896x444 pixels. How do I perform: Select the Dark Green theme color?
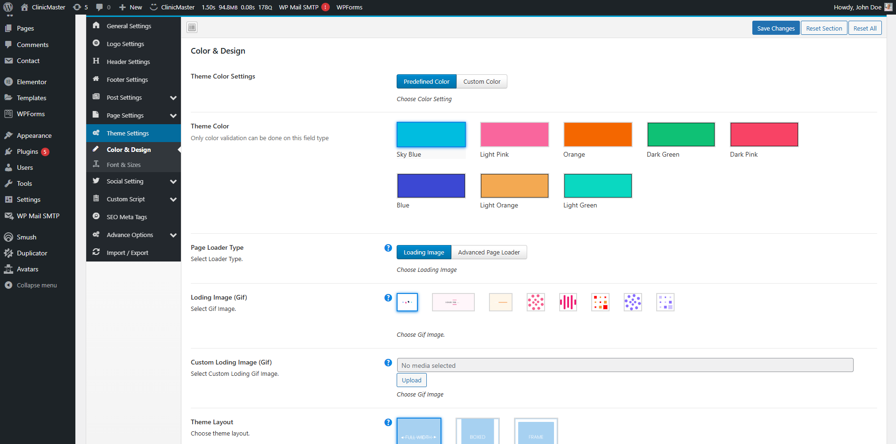[x=681, y=135]
